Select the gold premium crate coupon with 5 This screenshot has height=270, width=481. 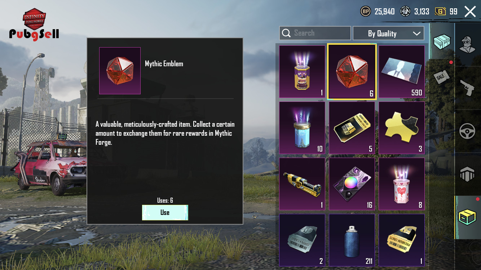(x=352, y=128)
